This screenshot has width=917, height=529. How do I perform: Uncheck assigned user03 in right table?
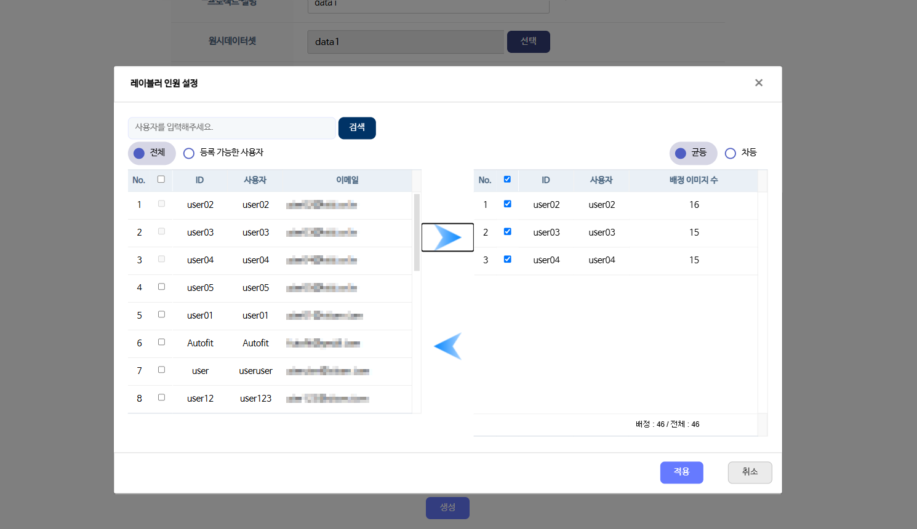507,231
